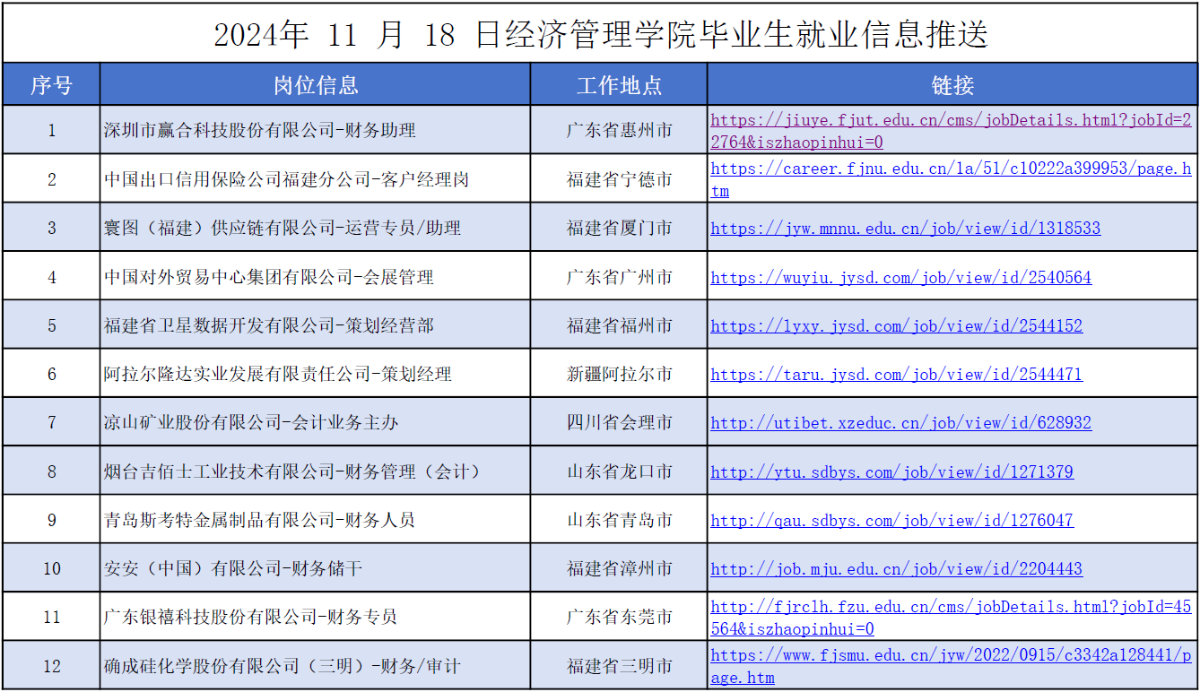The image size is (1200, 692).
Task: Select the 序号 column header
Action: [x=51, y=85]
